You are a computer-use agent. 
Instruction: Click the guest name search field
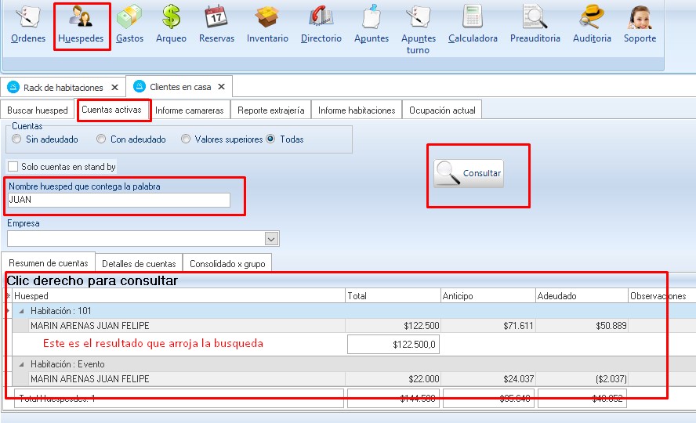point(118,201)
